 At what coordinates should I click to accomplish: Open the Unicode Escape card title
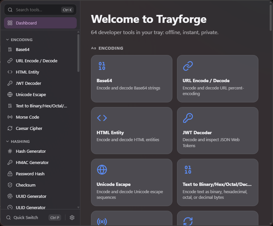(114, 184)
